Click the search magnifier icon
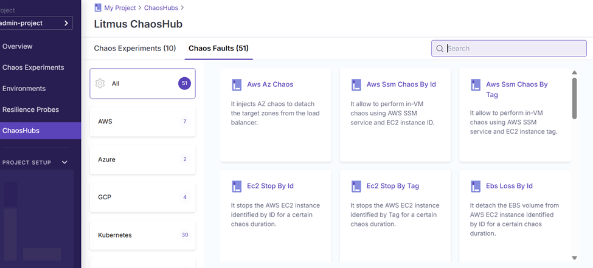 tap(440, 49)
